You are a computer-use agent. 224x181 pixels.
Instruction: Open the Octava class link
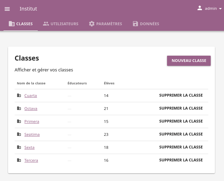[x=31, y=109]
